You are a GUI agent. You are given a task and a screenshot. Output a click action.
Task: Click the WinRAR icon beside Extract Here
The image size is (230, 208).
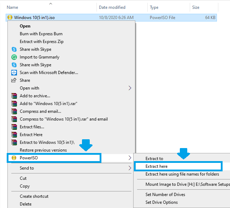[x=14, y=135]
